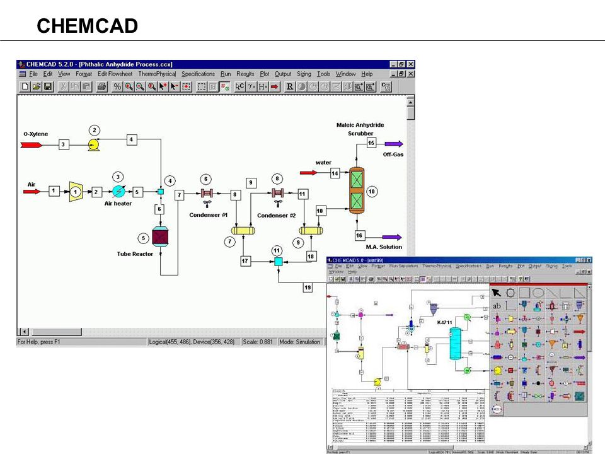Click the dashed rectangle select icon
The width and height of the screenshot is (605, 454).
pos(202,86)
